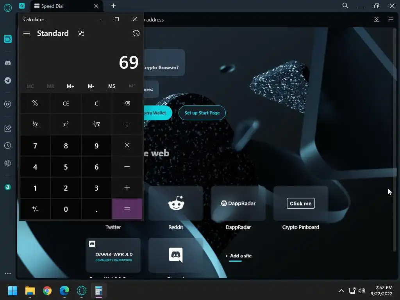The height and width of the screenshot is (300, 400).
Task: Click the snapshot camera icon
Action: tap(376, 20)
